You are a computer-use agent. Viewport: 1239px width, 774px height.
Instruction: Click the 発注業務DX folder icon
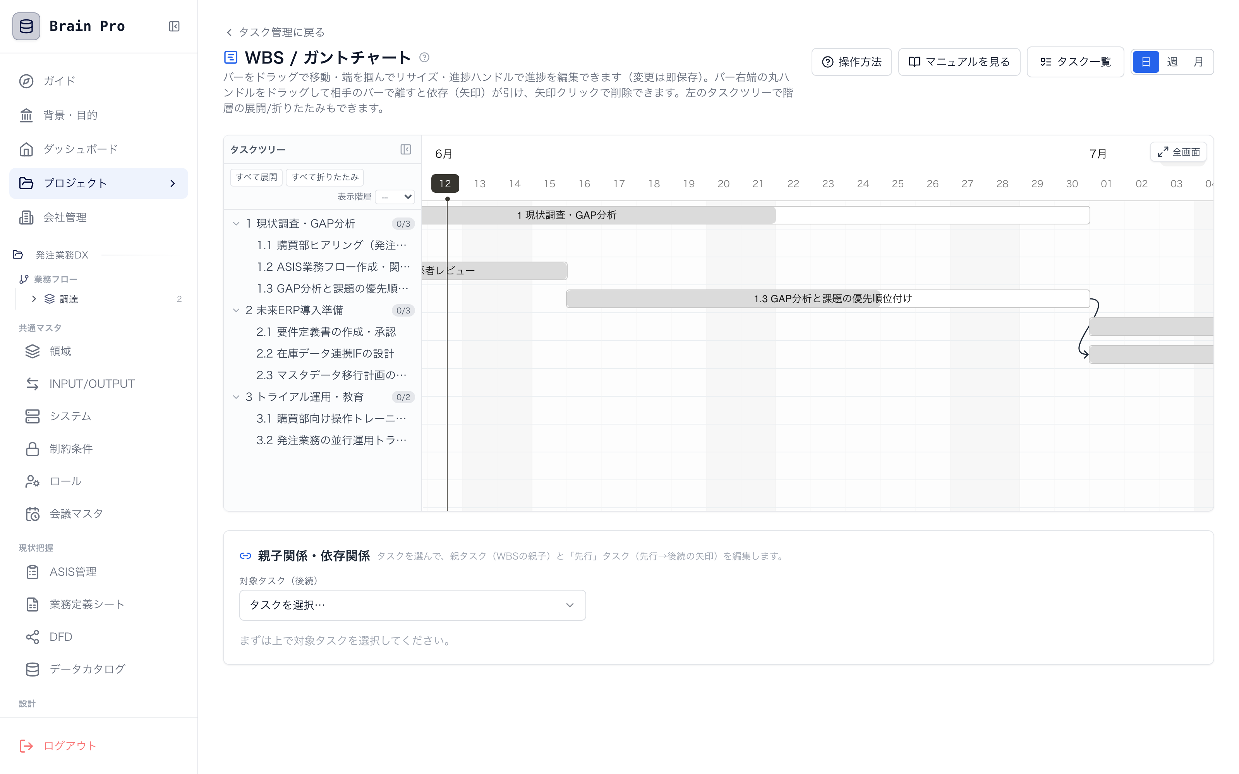pyautogui.click(x=18, y=254)
